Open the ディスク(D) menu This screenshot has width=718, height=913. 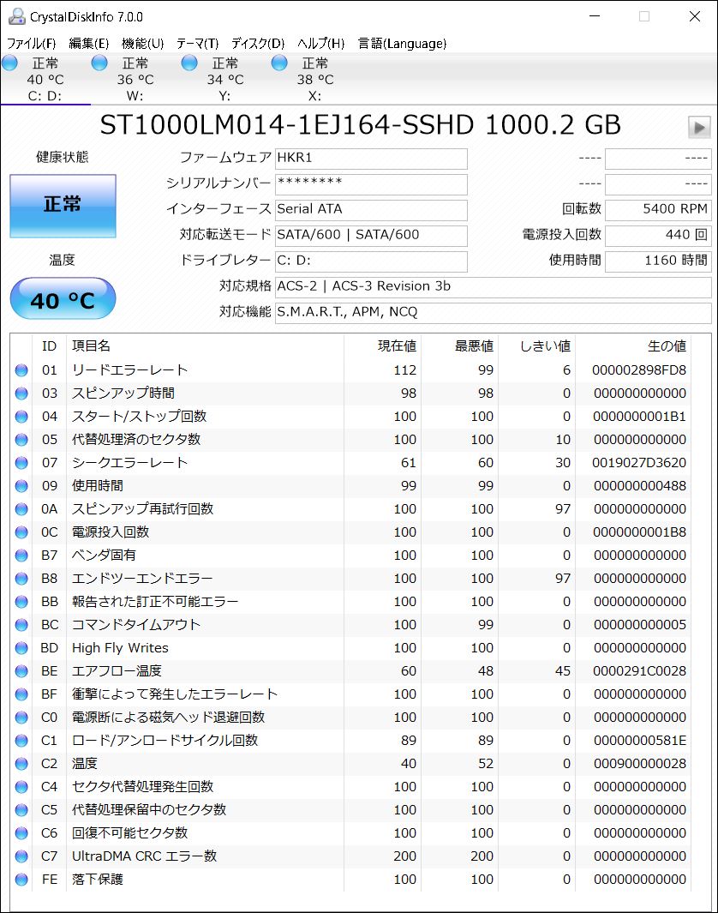(x=258, y=43)
